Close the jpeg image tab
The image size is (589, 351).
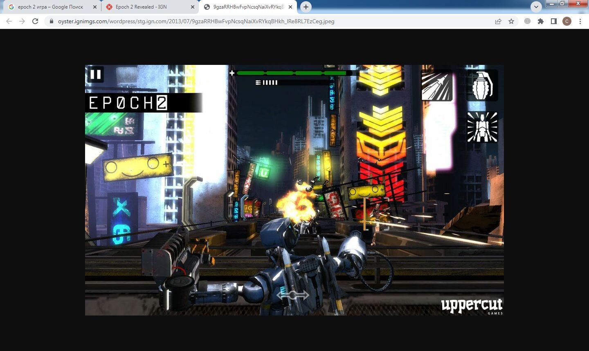[290, 7]
